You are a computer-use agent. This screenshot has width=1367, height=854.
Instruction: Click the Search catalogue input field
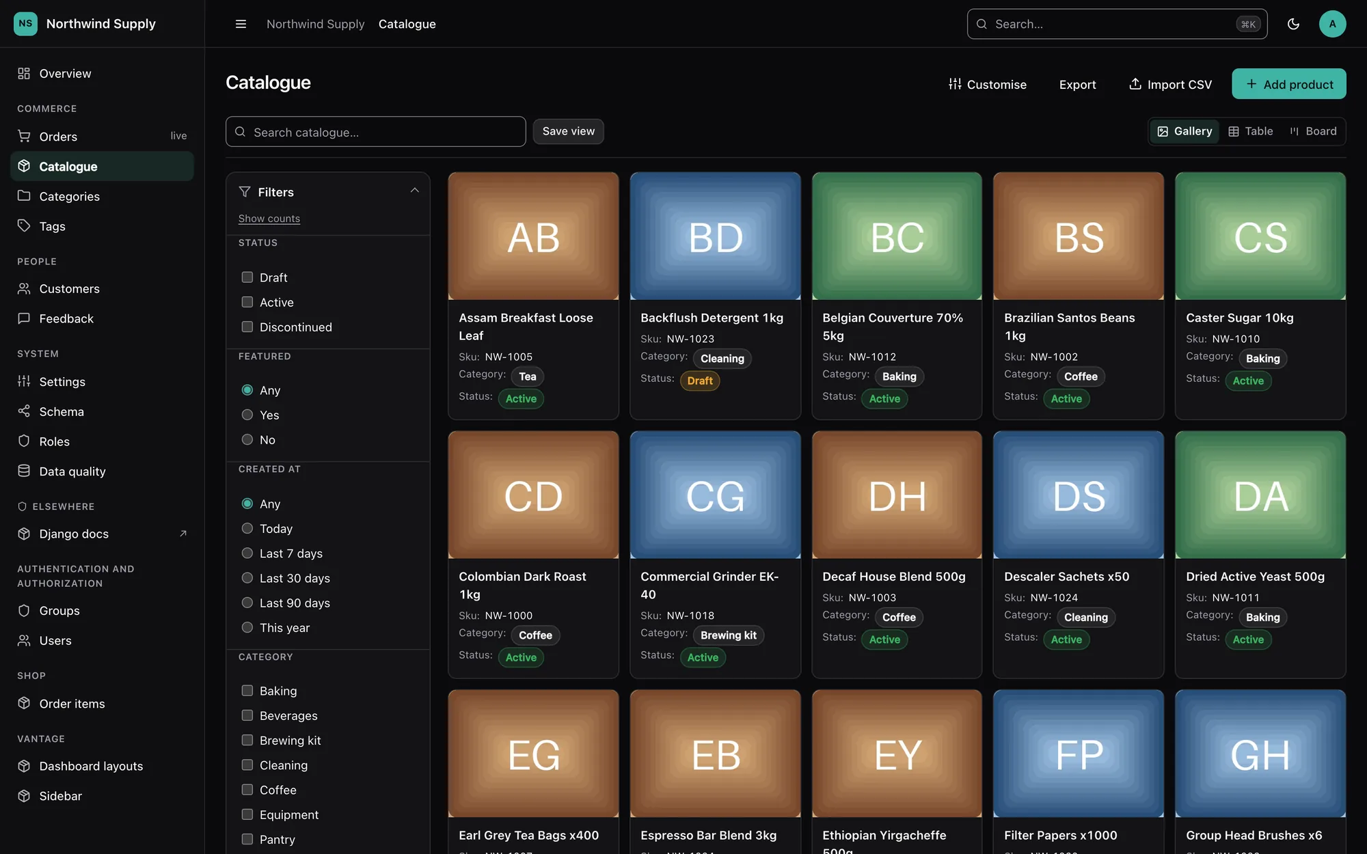click(375, 131)
